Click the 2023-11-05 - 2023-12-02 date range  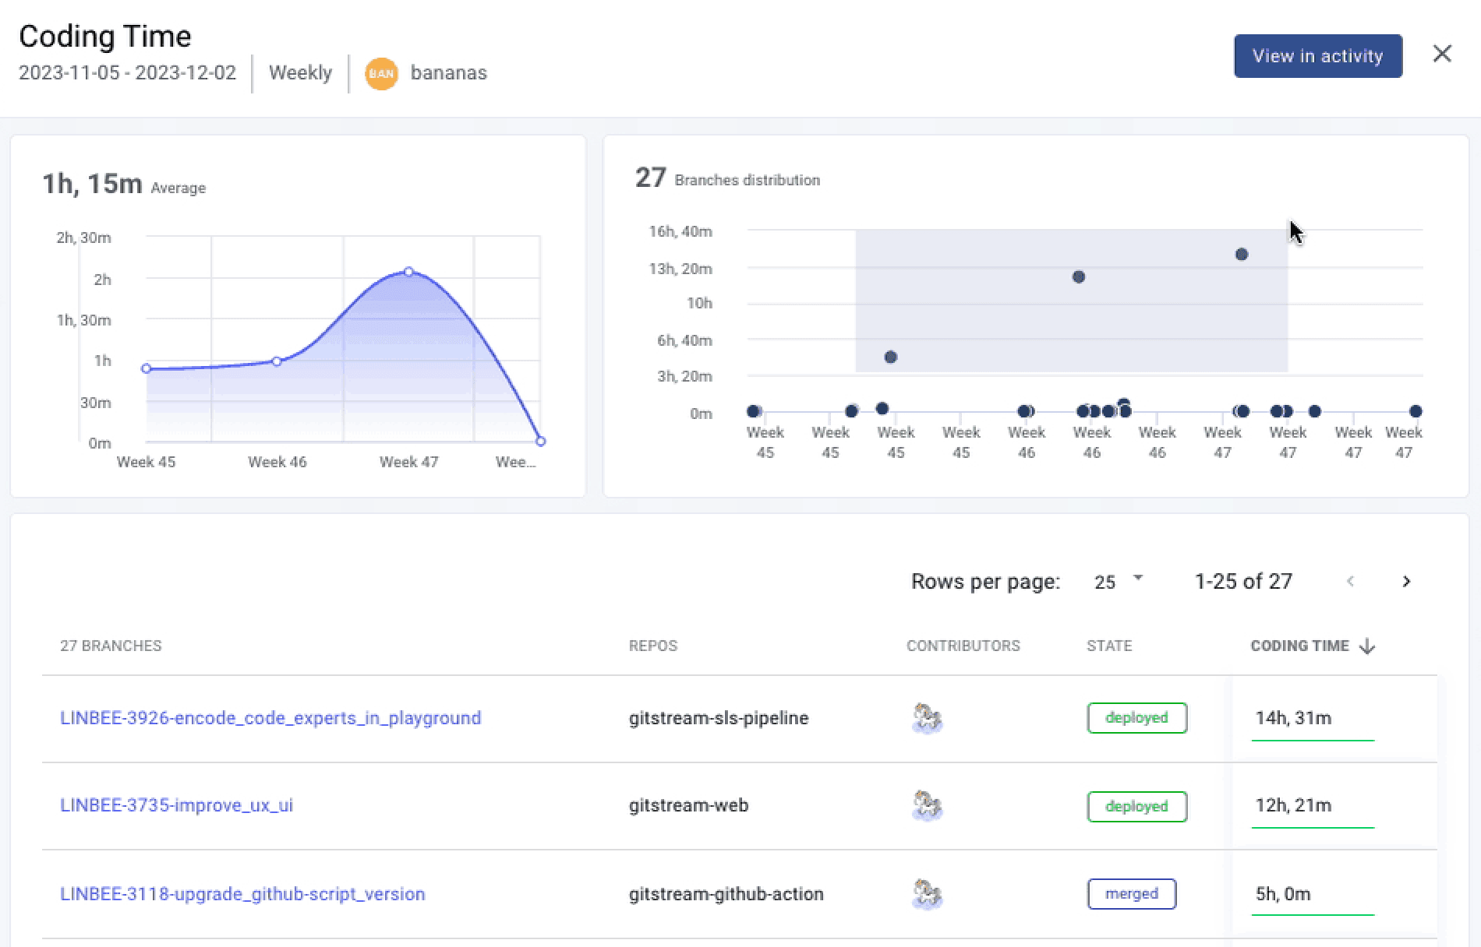[x=127, y=72]
